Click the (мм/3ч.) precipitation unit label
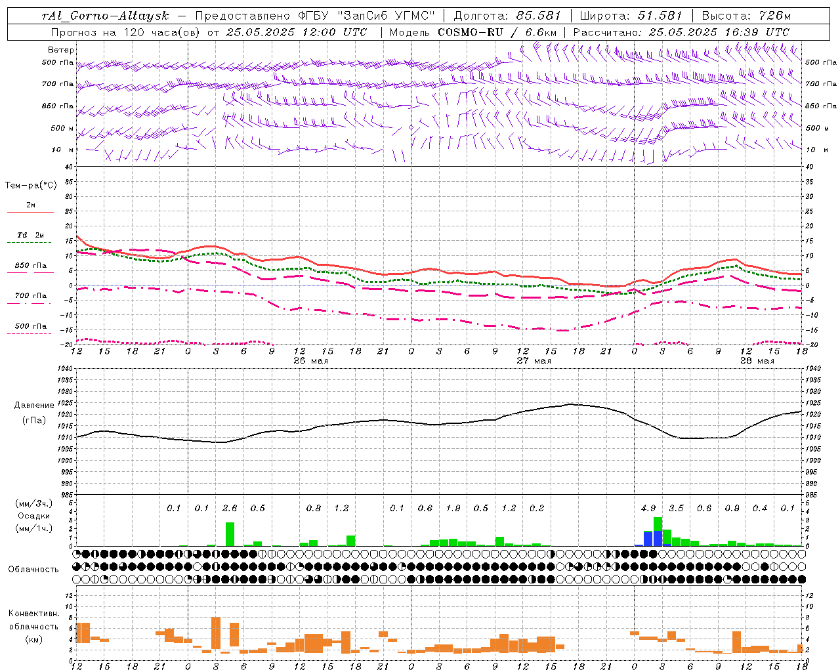The width and height of the screenshot is (840, 672). click(x=34, y=503)
